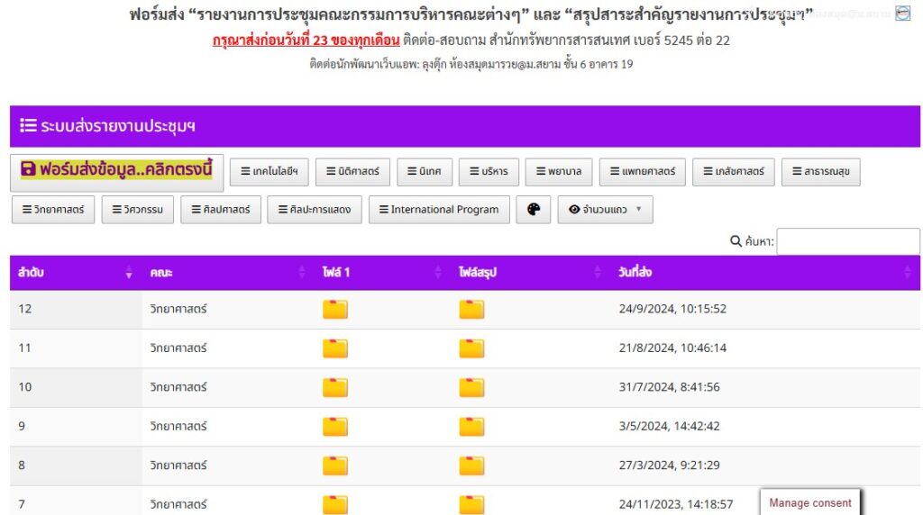Screen dimensions: 923x515
Task: Sort table by คณะ column
Action: [228, 272]
